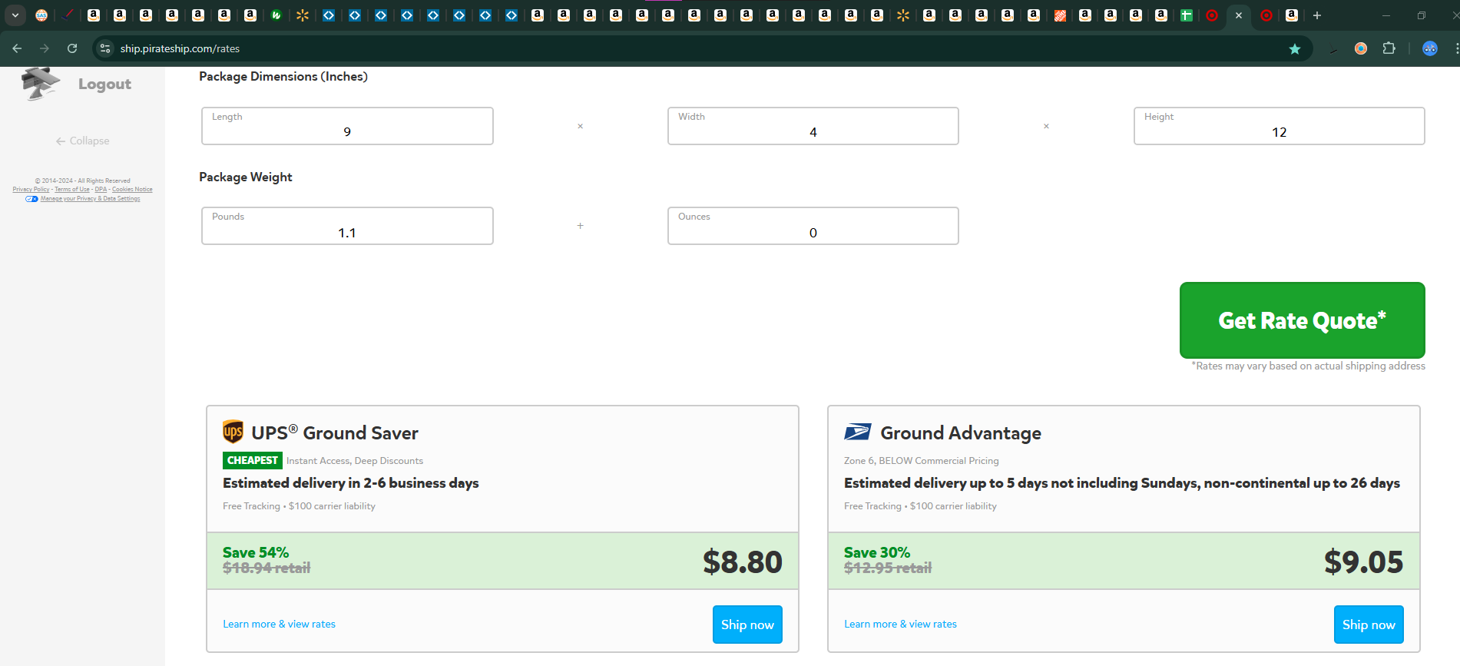
Task: Focus the Width dimension field
Action: click(x=813, y=126)
